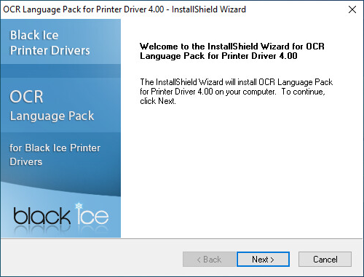Click the dark blue band under Printer Drivers

click(60, 71)
